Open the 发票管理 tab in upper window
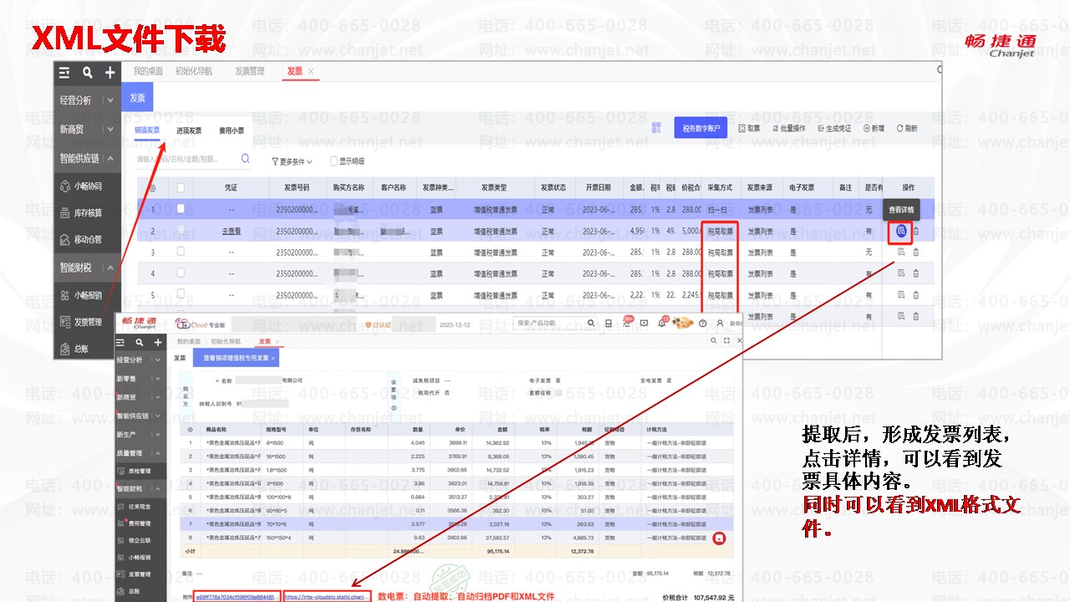Viewport: 1070px width, 602px height. pyautogui.click(x=249, y=72)
